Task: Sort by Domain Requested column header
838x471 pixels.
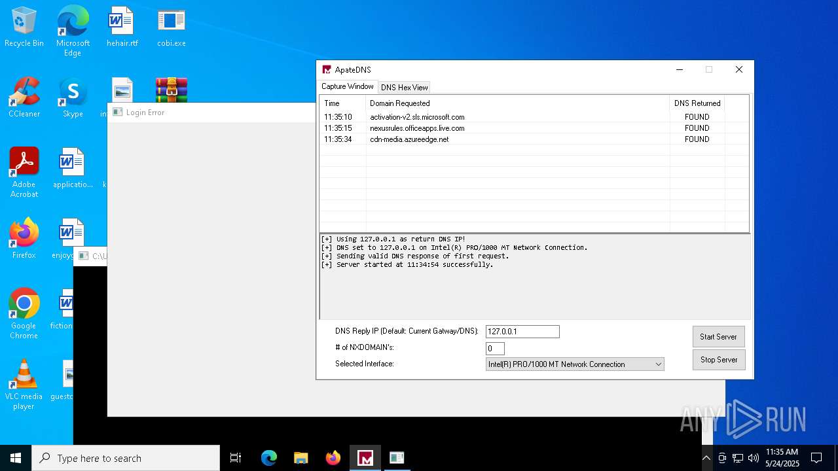Action: point(517,103)
